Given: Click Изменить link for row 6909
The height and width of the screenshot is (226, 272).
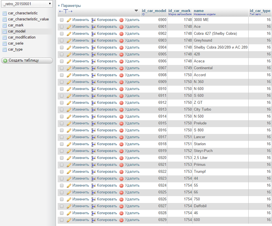Looking at the screenshot, I should 80,82.
